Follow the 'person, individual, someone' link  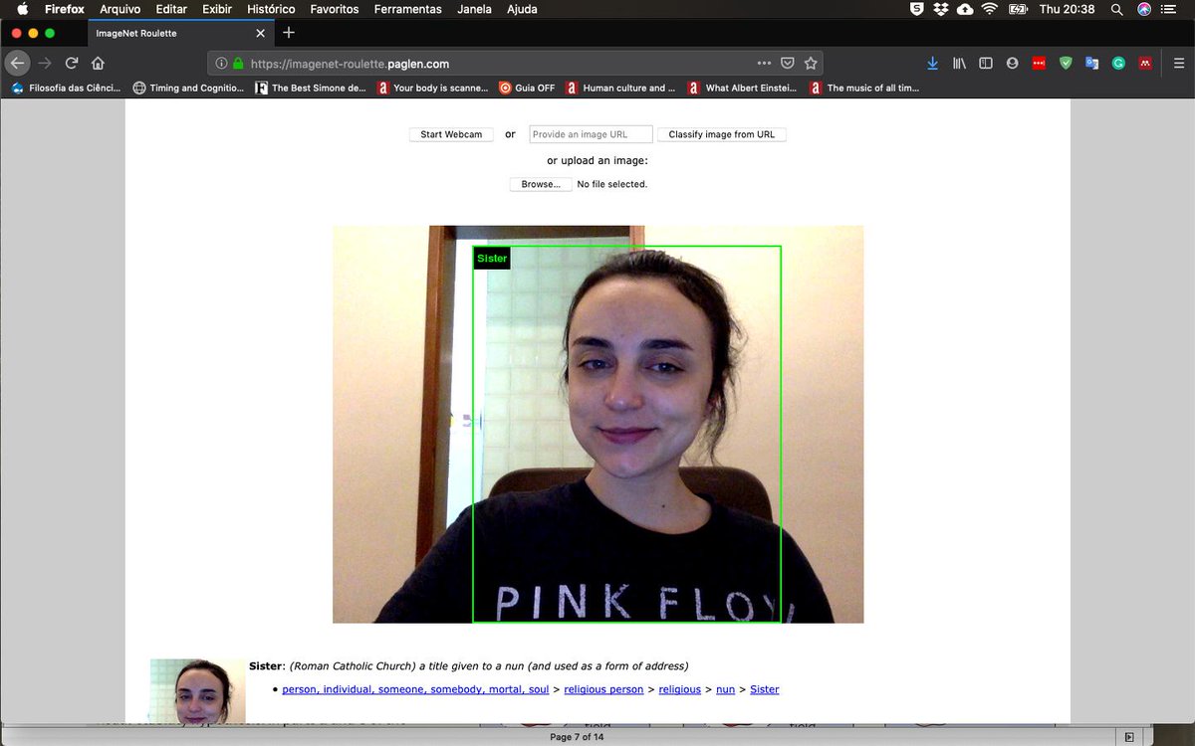click(415, 689)
